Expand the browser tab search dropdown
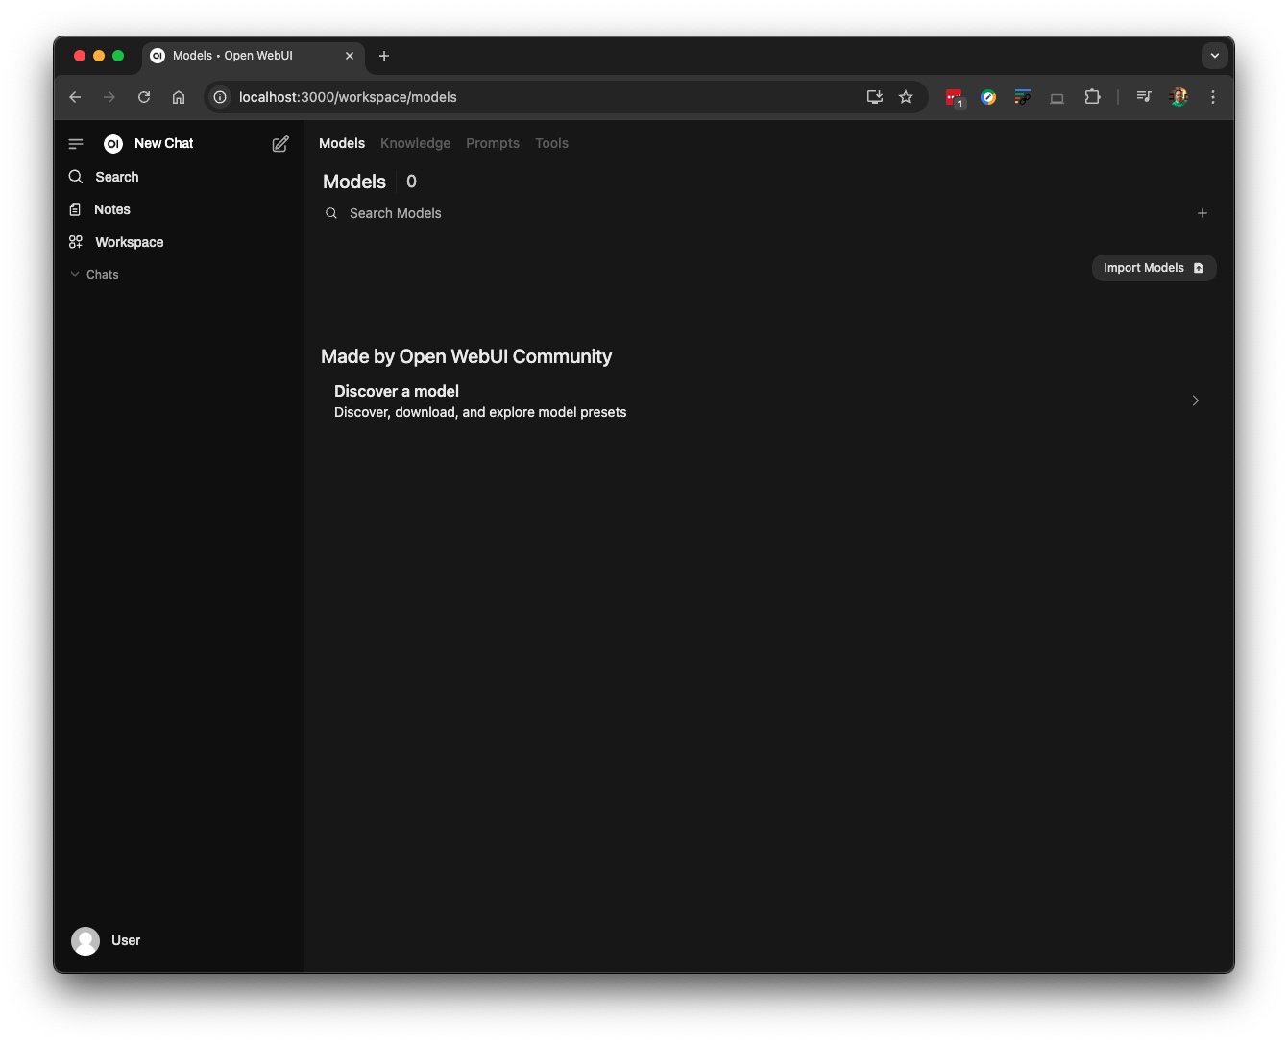Viewport: 1288px width, 1044px height. pos(1214,56)
